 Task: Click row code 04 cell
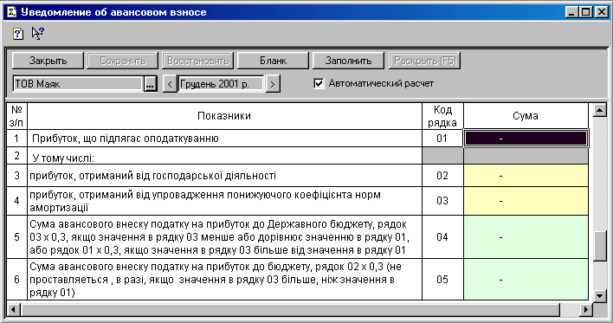442,237
